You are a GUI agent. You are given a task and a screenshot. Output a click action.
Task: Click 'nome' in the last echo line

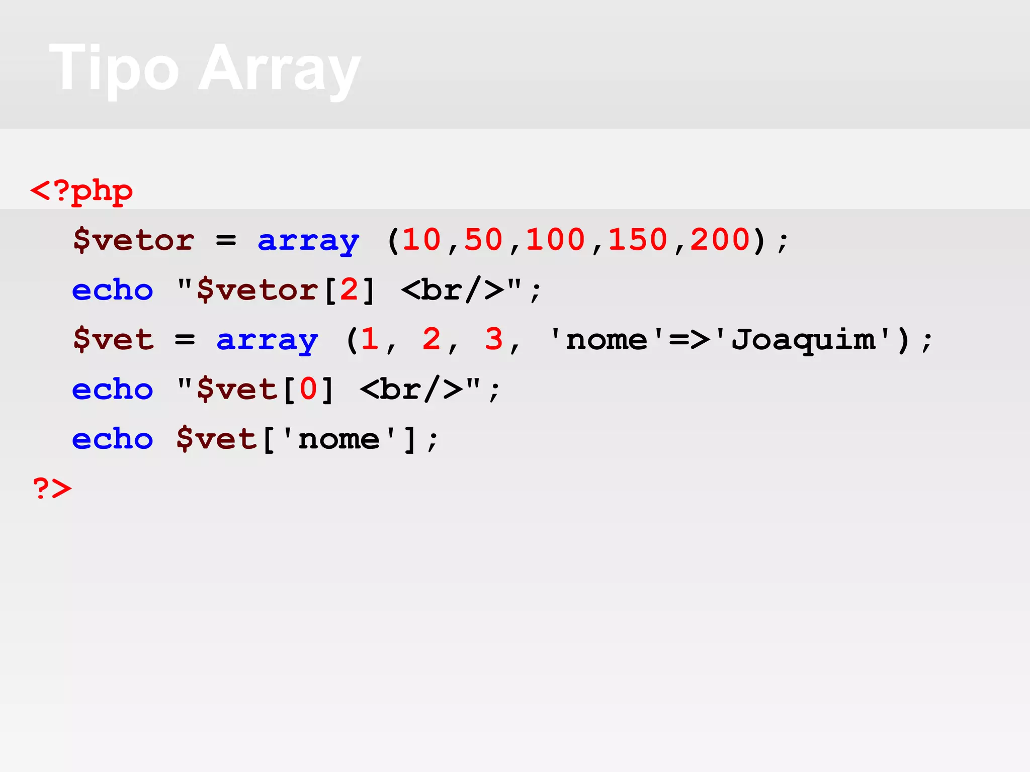(339, 439)
